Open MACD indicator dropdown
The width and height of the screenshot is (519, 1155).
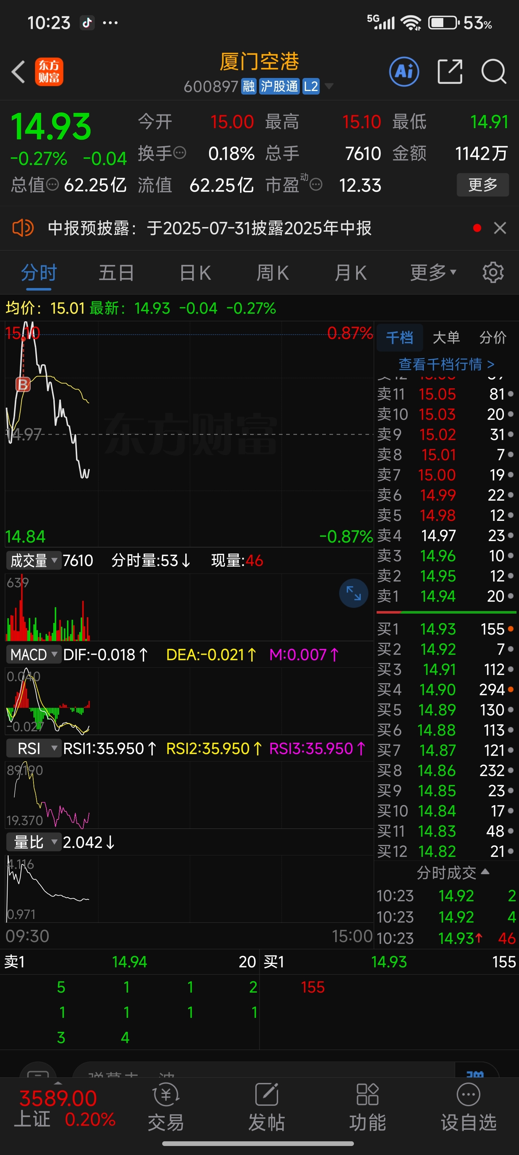point(34,654)
